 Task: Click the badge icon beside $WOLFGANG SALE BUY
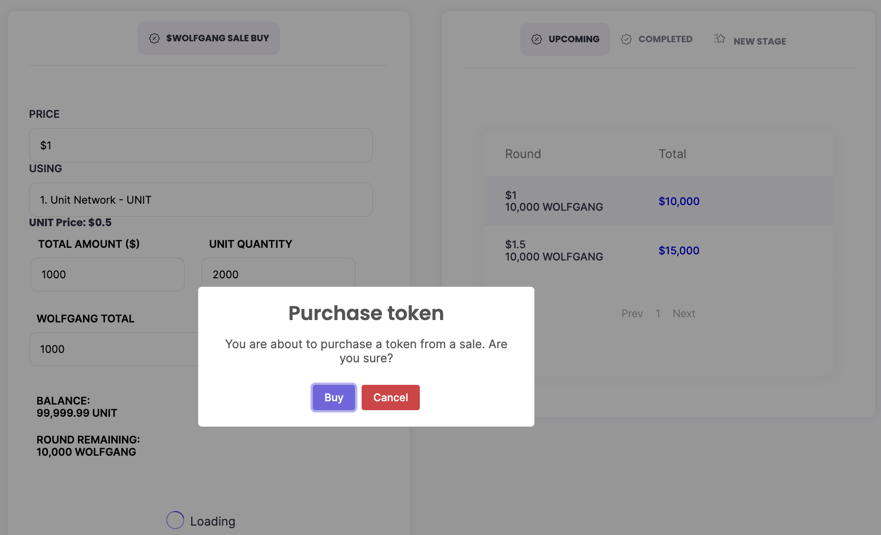(x=155, y=38)
